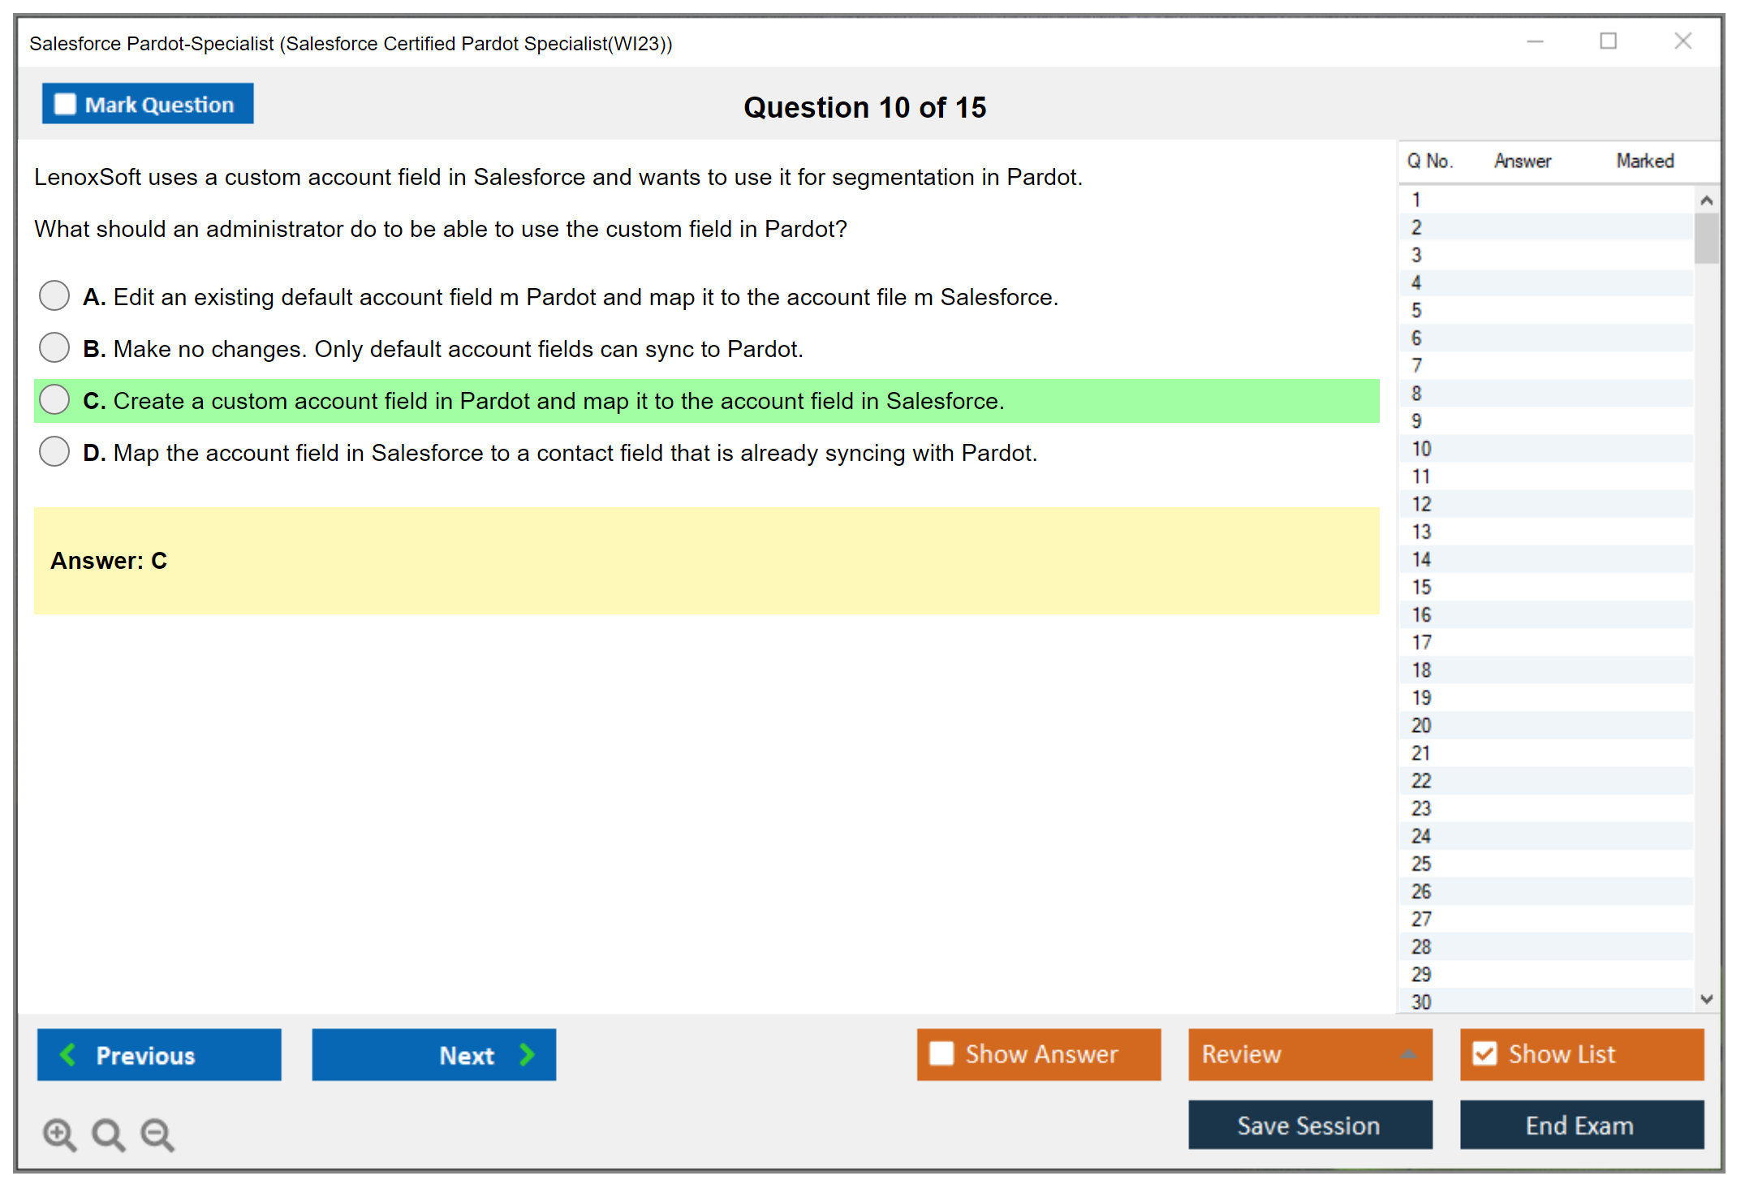
Task: Minimize the exam window
Action: pyautogui.click(x=1535, y=41)
